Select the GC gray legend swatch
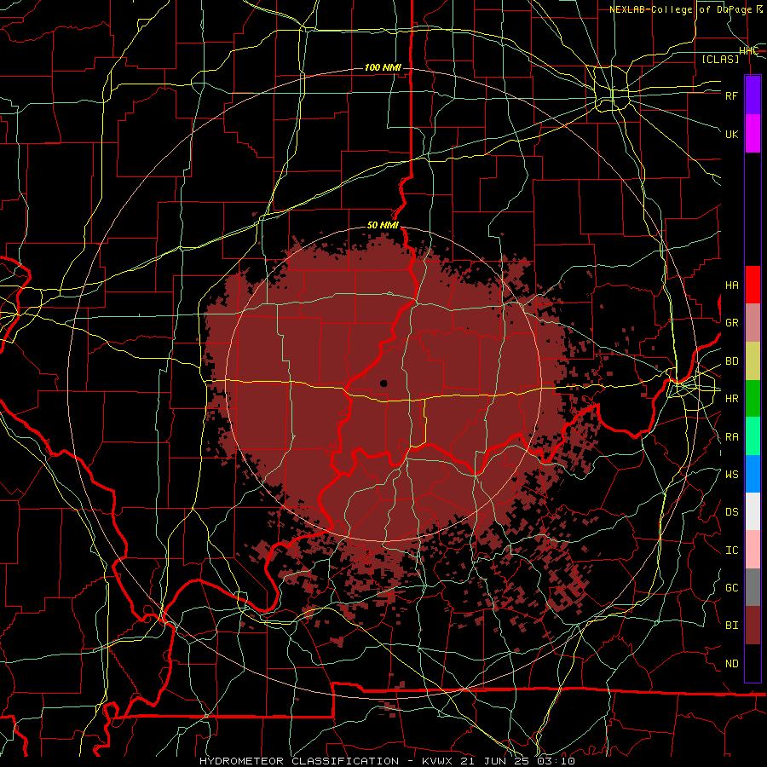The width and height of the screenshot is (767, 767). pos(753,587)
